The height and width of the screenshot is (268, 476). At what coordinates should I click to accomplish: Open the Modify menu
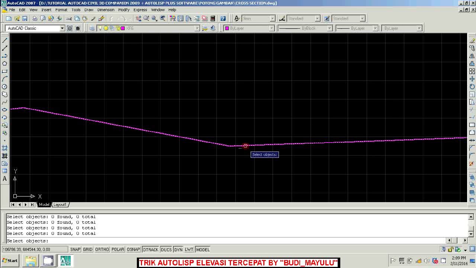tap(124, 10)
